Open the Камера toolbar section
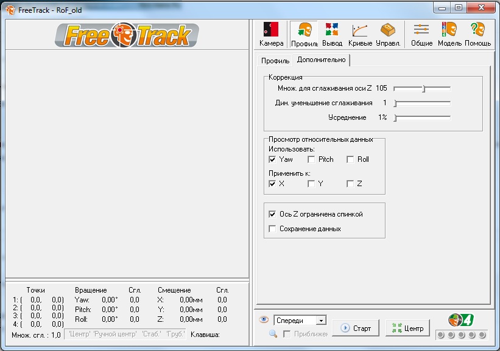The height and width of the screenshot is (351, 500). (271, 35)
